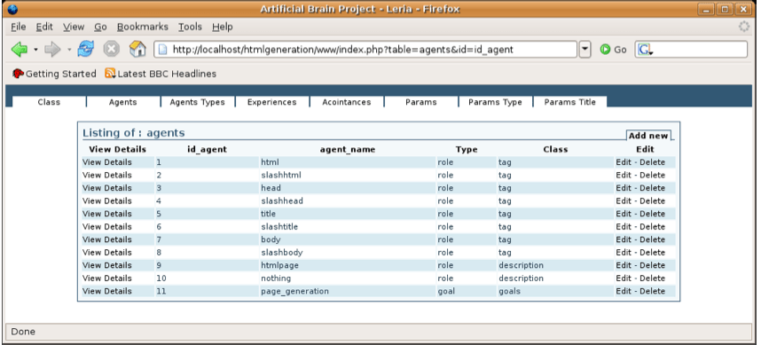
Task: Switch to the Experiences tab
Action: (271, 102)
